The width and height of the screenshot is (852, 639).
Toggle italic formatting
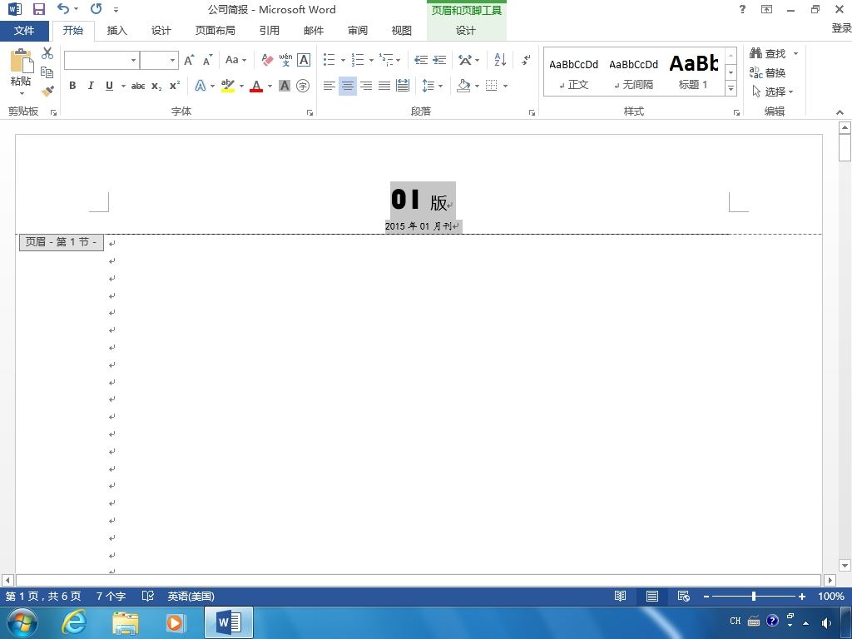coord(91,86)
